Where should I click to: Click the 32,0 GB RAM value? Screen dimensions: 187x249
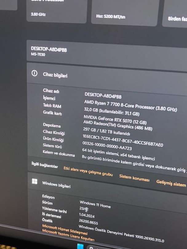pyautogui.click(x=112, y=112)
